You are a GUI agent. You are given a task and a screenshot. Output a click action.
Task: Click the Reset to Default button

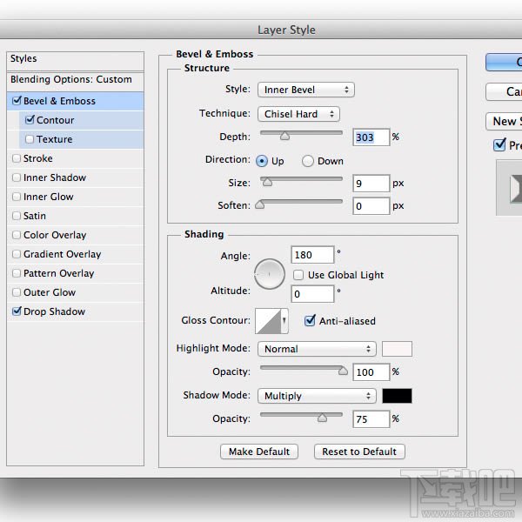359,452
